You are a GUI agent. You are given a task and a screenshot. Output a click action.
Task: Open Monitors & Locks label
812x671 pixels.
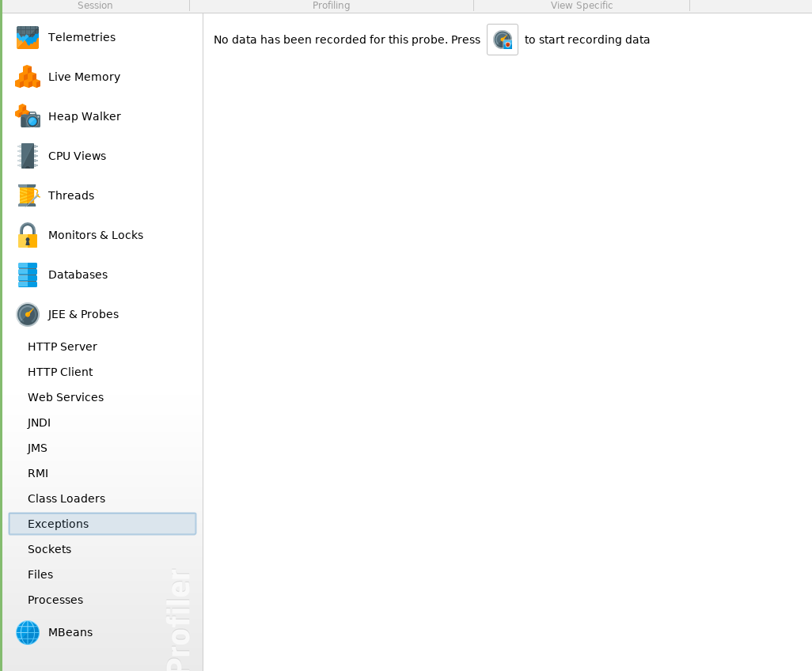(x=96, y=235)
